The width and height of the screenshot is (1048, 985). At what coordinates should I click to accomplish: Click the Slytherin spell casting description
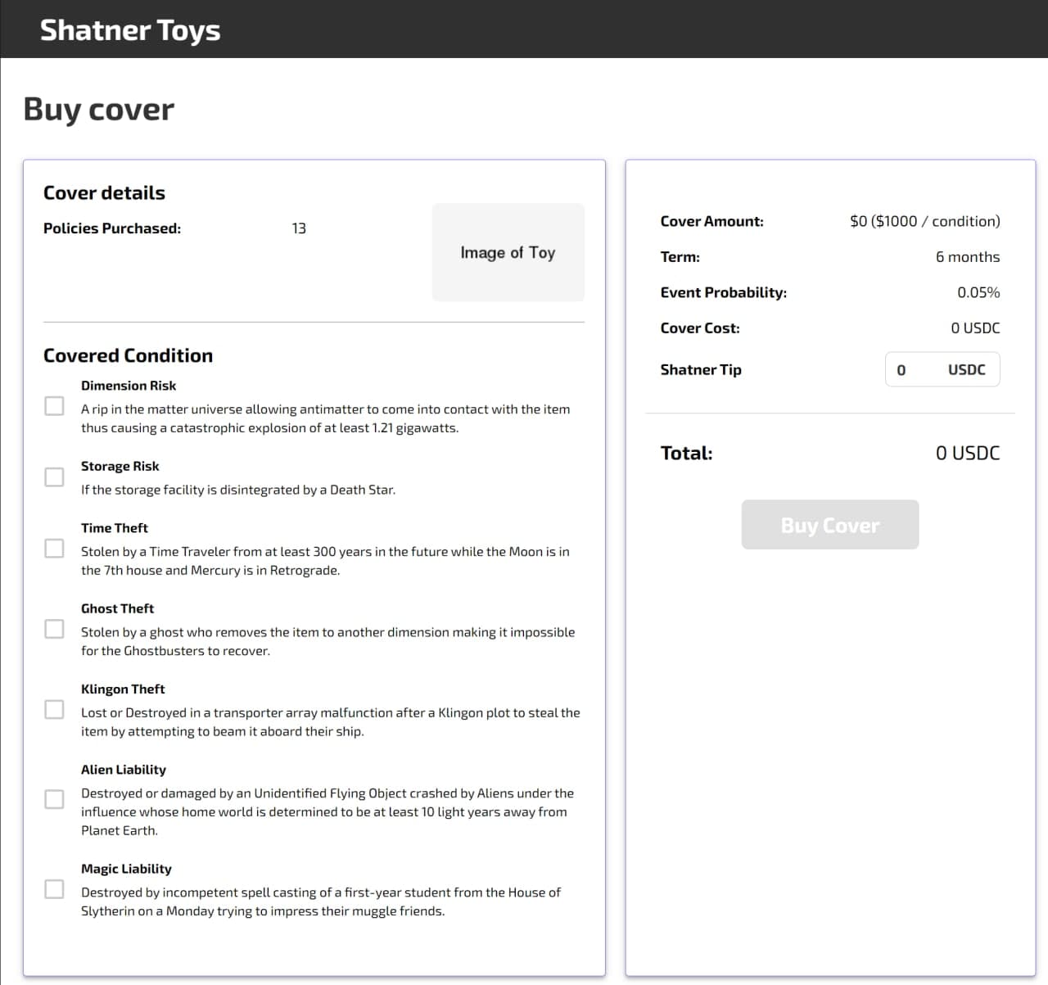pos(321,901)
